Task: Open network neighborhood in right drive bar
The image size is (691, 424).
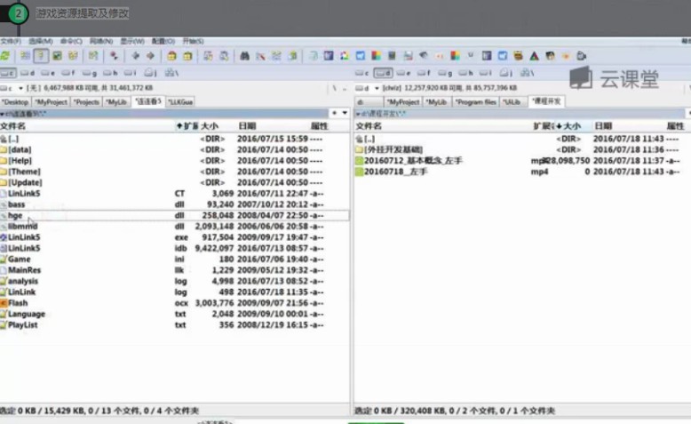Action: (527, 73)
